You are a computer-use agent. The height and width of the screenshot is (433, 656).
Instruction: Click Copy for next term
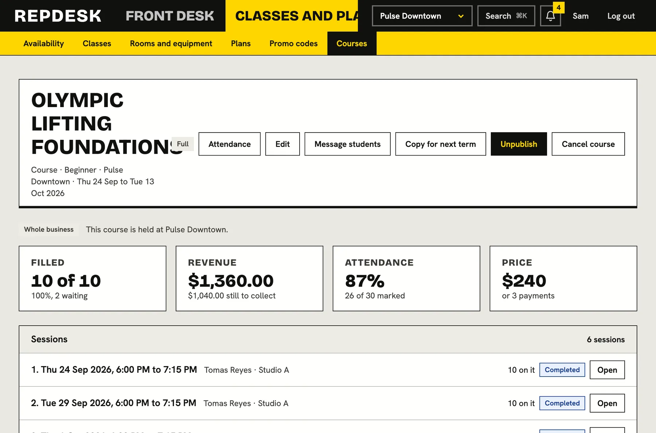point(441,144)
